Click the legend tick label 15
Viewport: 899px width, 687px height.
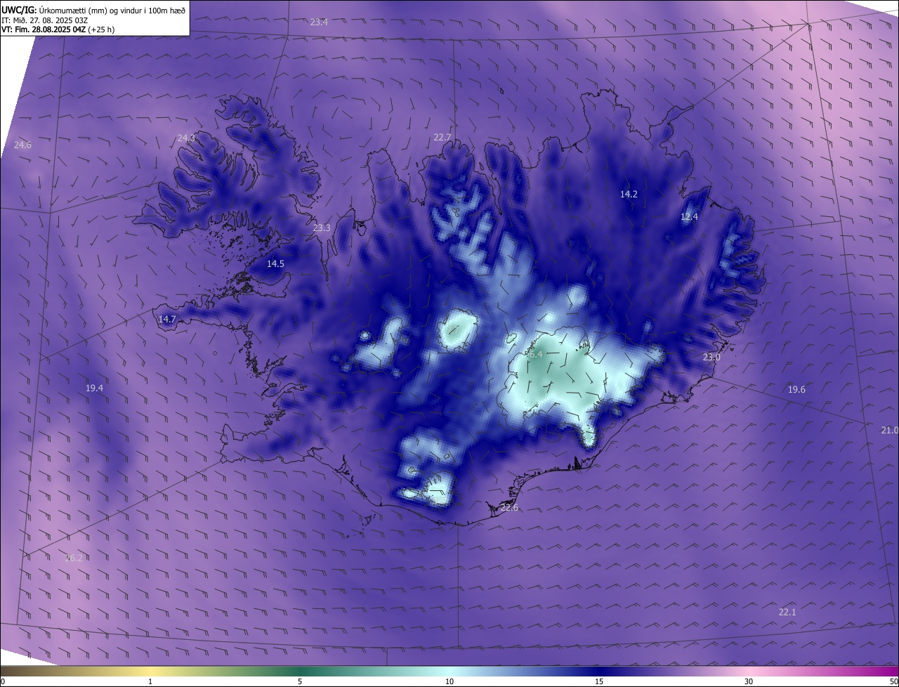[599, 681]
